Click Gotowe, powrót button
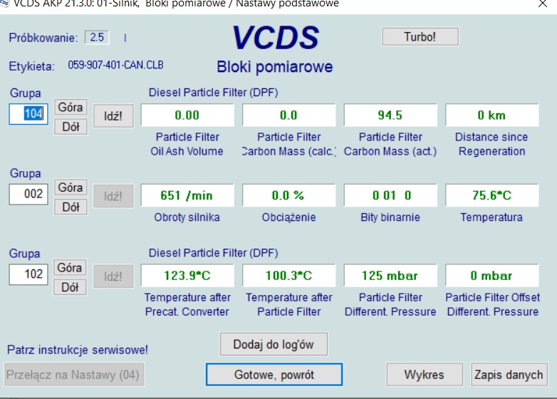This screenshot has height=399, width=557. pyautogui.click(x=274, y=375)
